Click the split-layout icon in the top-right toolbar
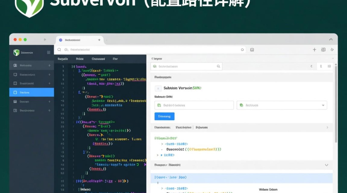Screen dimensions: 347x193 (x=323, y=50)
